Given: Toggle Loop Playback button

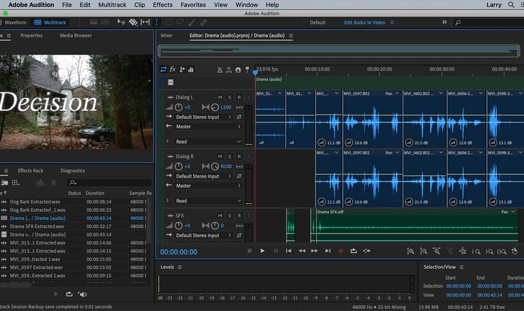Looking at the screenshot, I should [x=353, y=250].
